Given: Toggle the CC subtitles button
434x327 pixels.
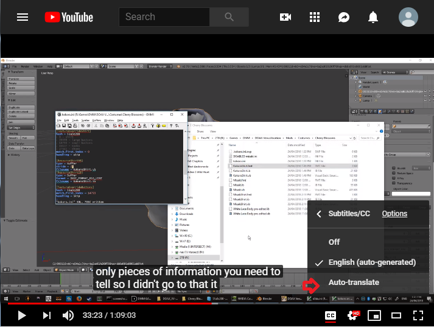Looking at the screenshot, I should (x=331, y=315).
